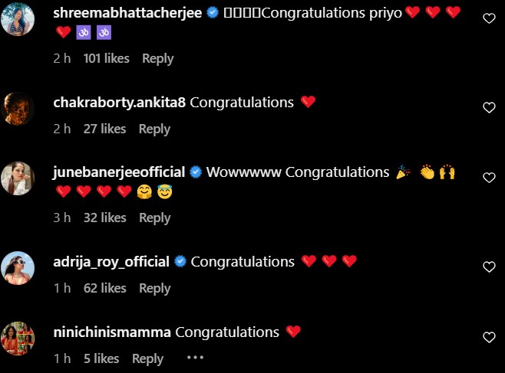Open the shreemabhattacherjee username link

point(127,13)
